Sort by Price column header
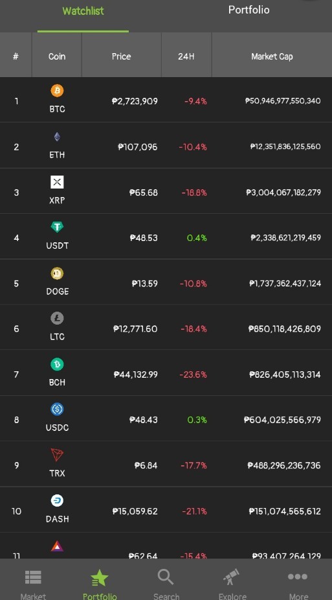332x600 pixels. 122,56
